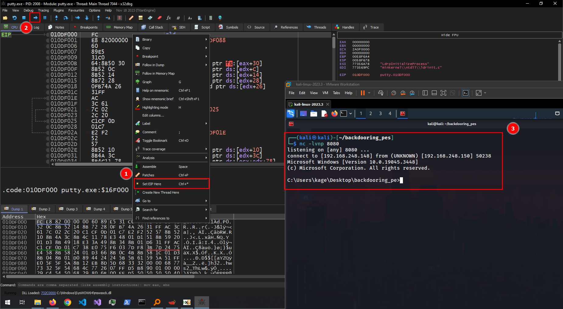Follow the 732C0000 DLL address link
This screenshot has height=309, width=563.
(x=48, y=293)
